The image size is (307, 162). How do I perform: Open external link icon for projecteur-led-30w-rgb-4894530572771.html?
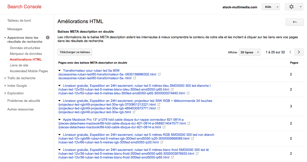tap(159, 108)
